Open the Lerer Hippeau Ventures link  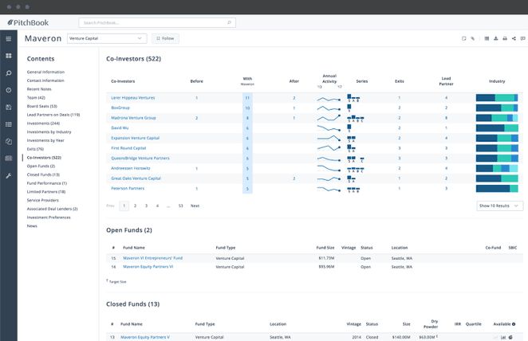pos(132,98)
